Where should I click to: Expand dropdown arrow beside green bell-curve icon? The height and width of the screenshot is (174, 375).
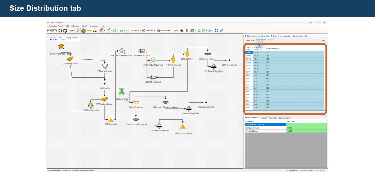(118, 31)
